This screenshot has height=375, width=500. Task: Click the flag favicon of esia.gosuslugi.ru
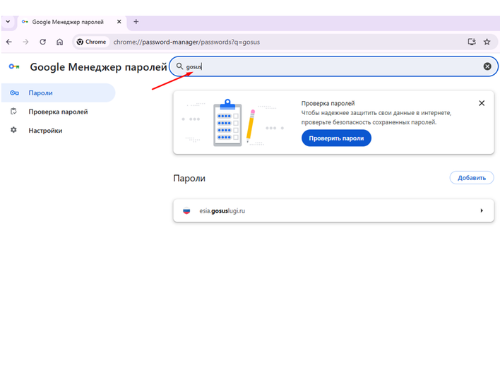pyautogui.click(x=186, y=210)
